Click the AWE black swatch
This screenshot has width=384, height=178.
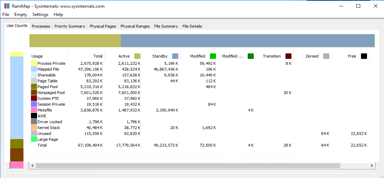click(34, 116)
